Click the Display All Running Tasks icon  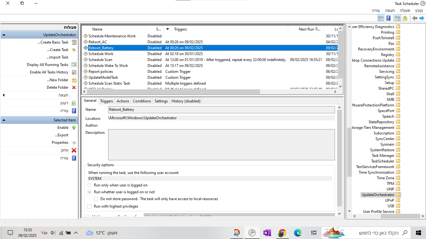pyautogui.click(x=74, y=65)
